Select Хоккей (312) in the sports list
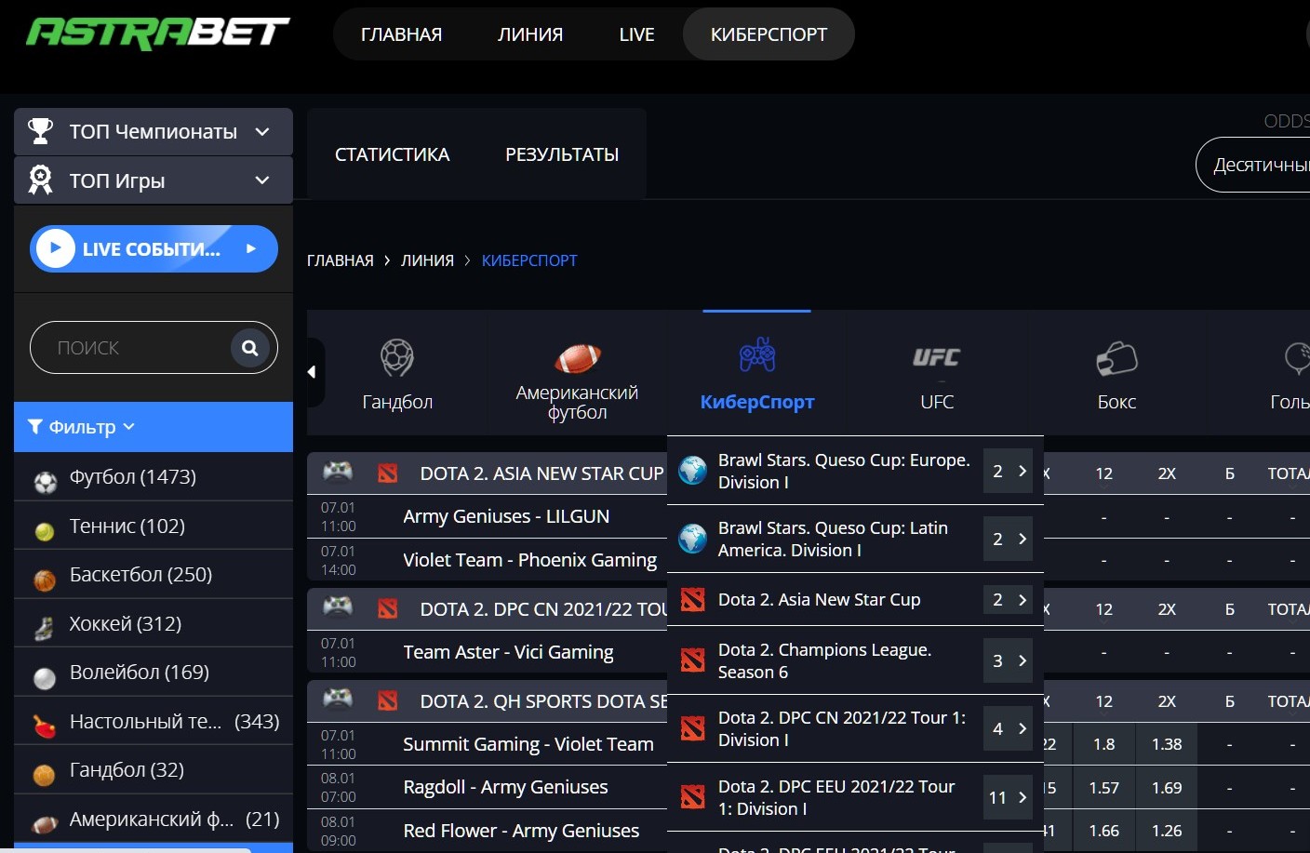 click(x=154, y=624)
